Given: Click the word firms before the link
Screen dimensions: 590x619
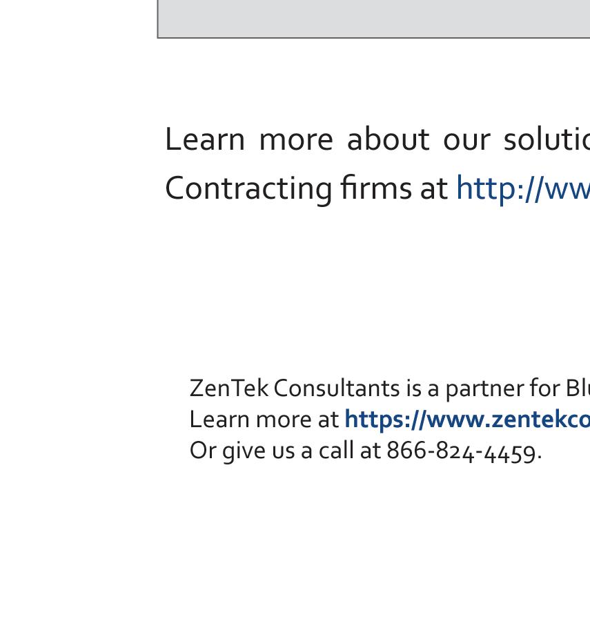Looking at the screenshot, I should (376, 188).
